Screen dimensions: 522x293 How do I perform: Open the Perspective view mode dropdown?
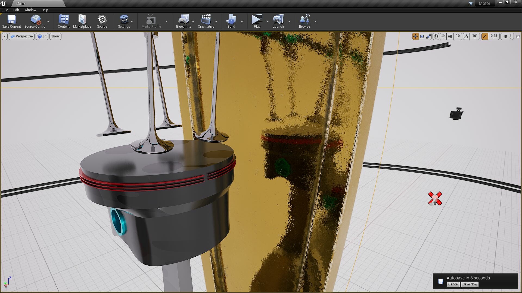21,36
